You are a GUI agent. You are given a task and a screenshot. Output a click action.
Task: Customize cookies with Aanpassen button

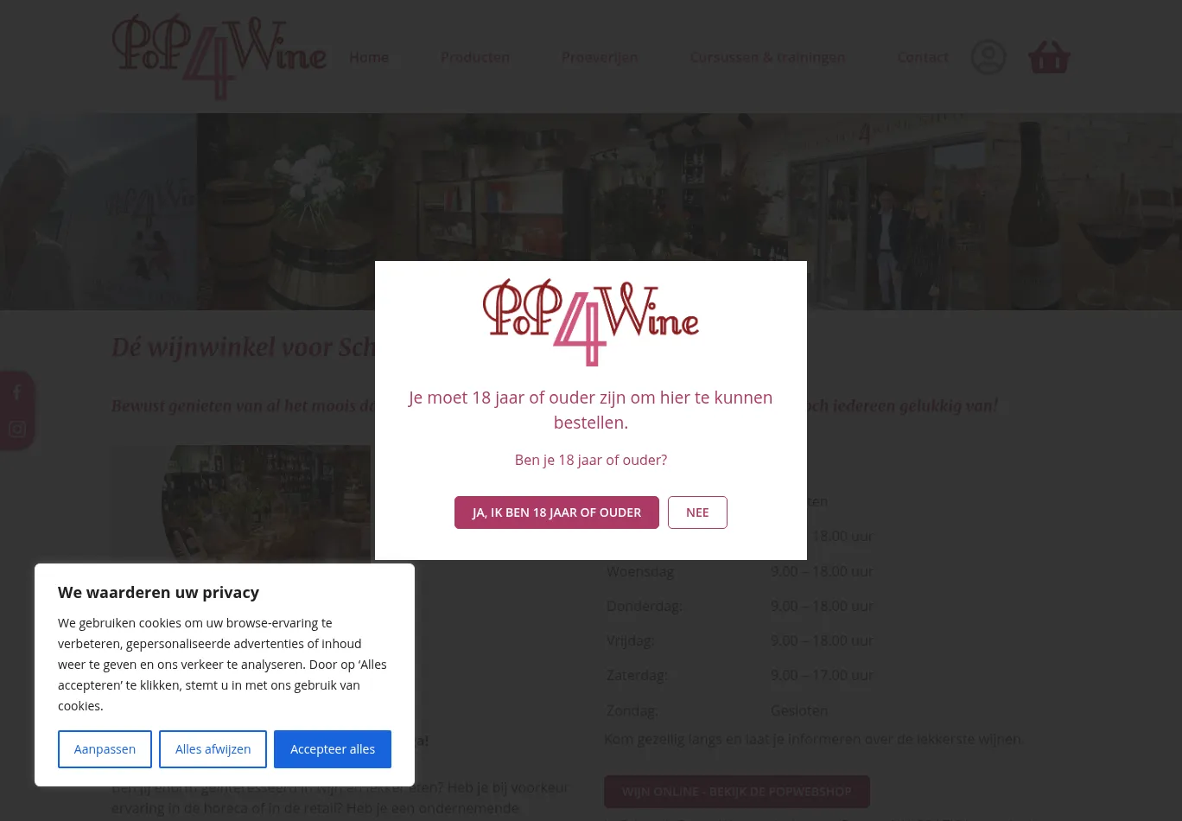tap(105, 749)
